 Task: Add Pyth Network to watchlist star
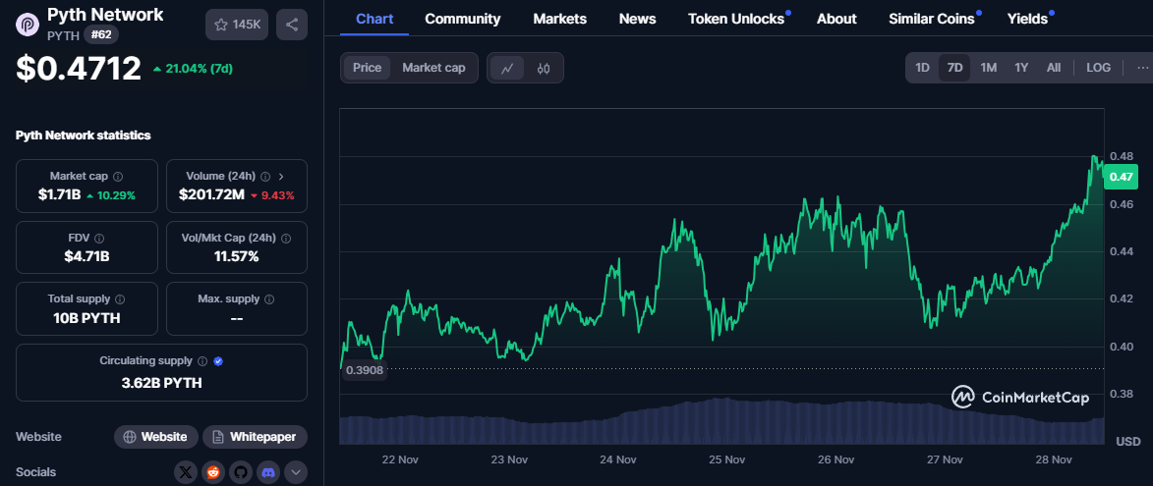[x=237, y=25]
